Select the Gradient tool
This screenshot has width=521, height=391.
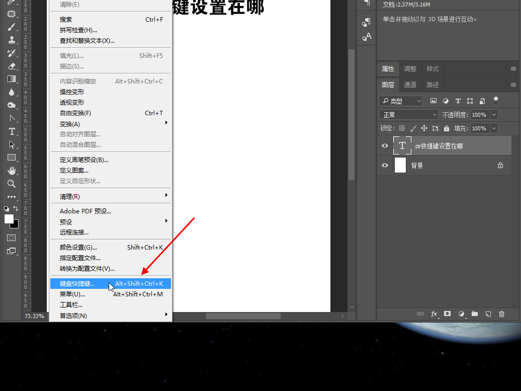(x=11, y=79)
